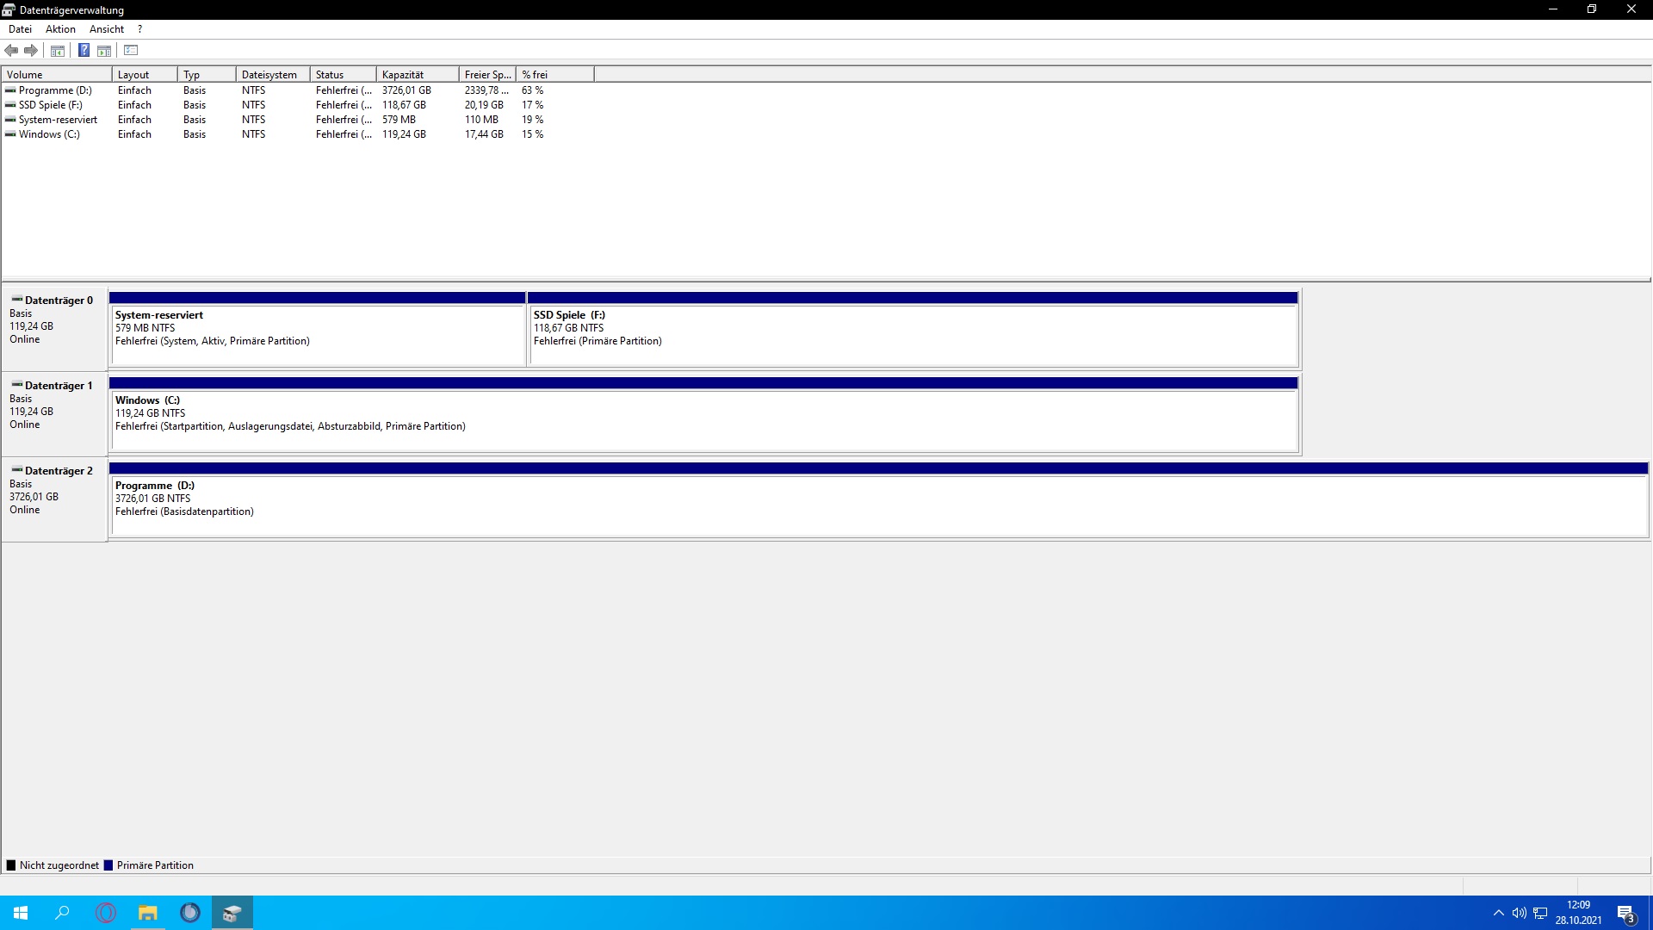Click the Primäre Partition legend color swatch
The image size is (1653, 930).
tap(108, 865)
